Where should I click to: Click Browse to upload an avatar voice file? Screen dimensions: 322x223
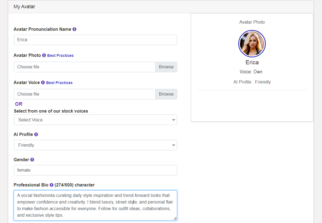tap(166, 94)
